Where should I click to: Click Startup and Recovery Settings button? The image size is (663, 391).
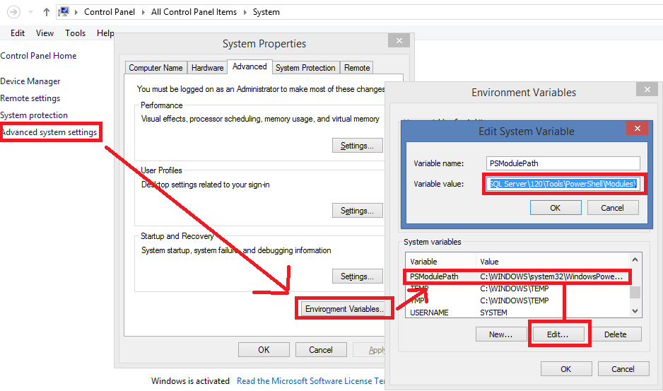tap(357, 276)
